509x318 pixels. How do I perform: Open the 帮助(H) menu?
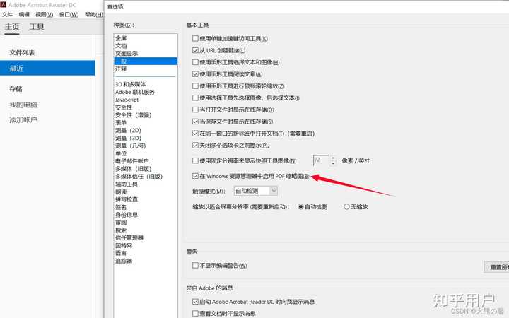[x=94, y=15]
